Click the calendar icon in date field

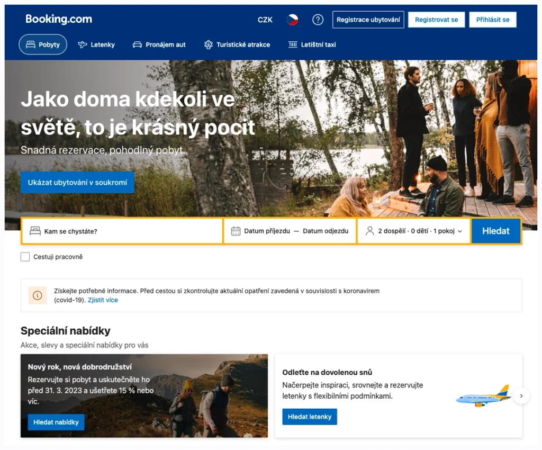(236, 231)
